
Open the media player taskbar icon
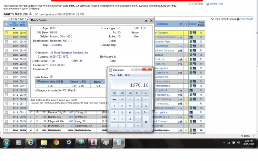click(18, 142)
